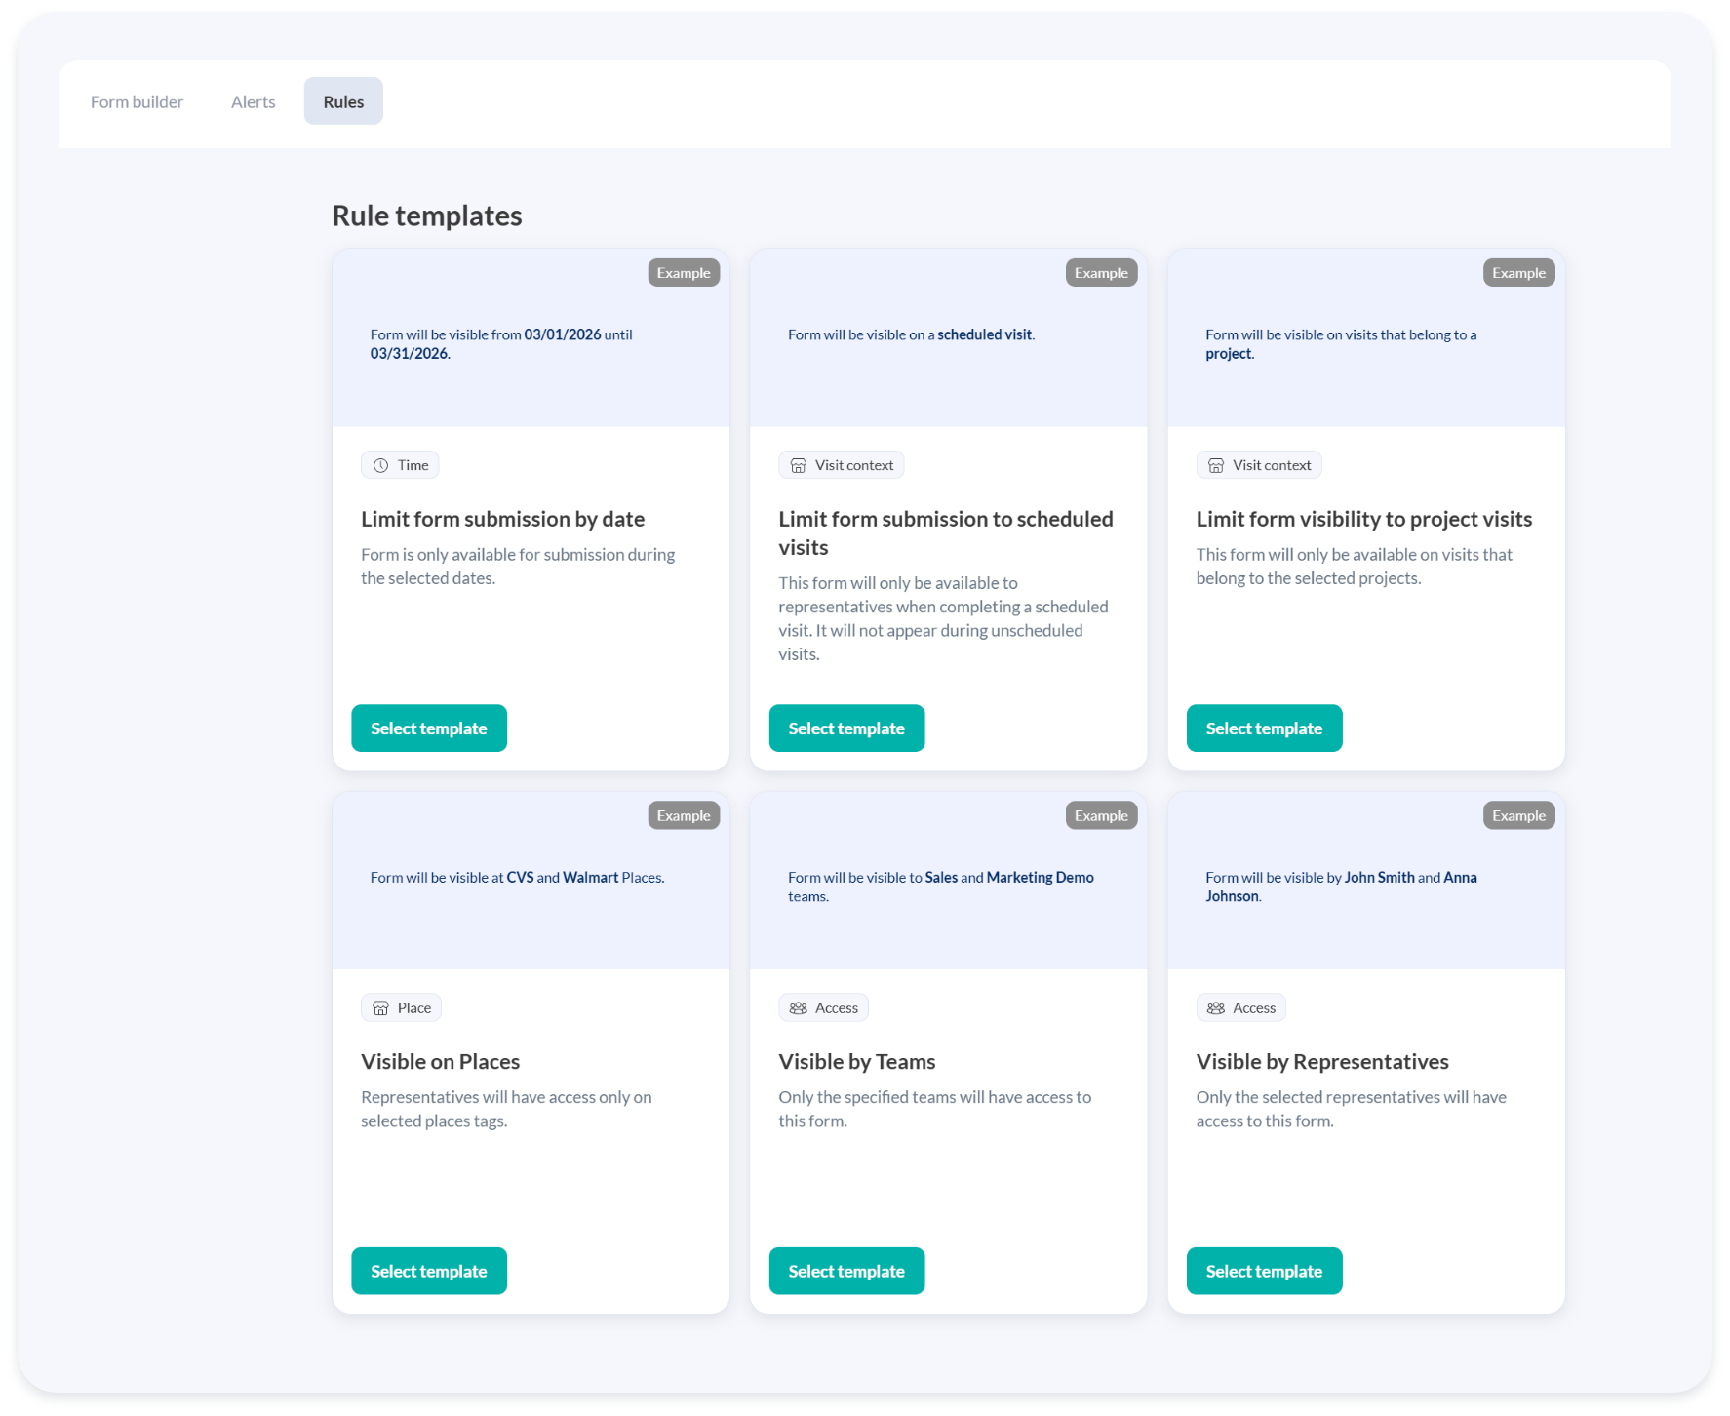Click store icon on project visits card
Viewport: 1730px width, 1416px height.
tap(1215, 465)
